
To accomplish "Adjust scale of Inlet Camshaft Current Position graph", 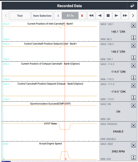I will click(x=134, y=38).
